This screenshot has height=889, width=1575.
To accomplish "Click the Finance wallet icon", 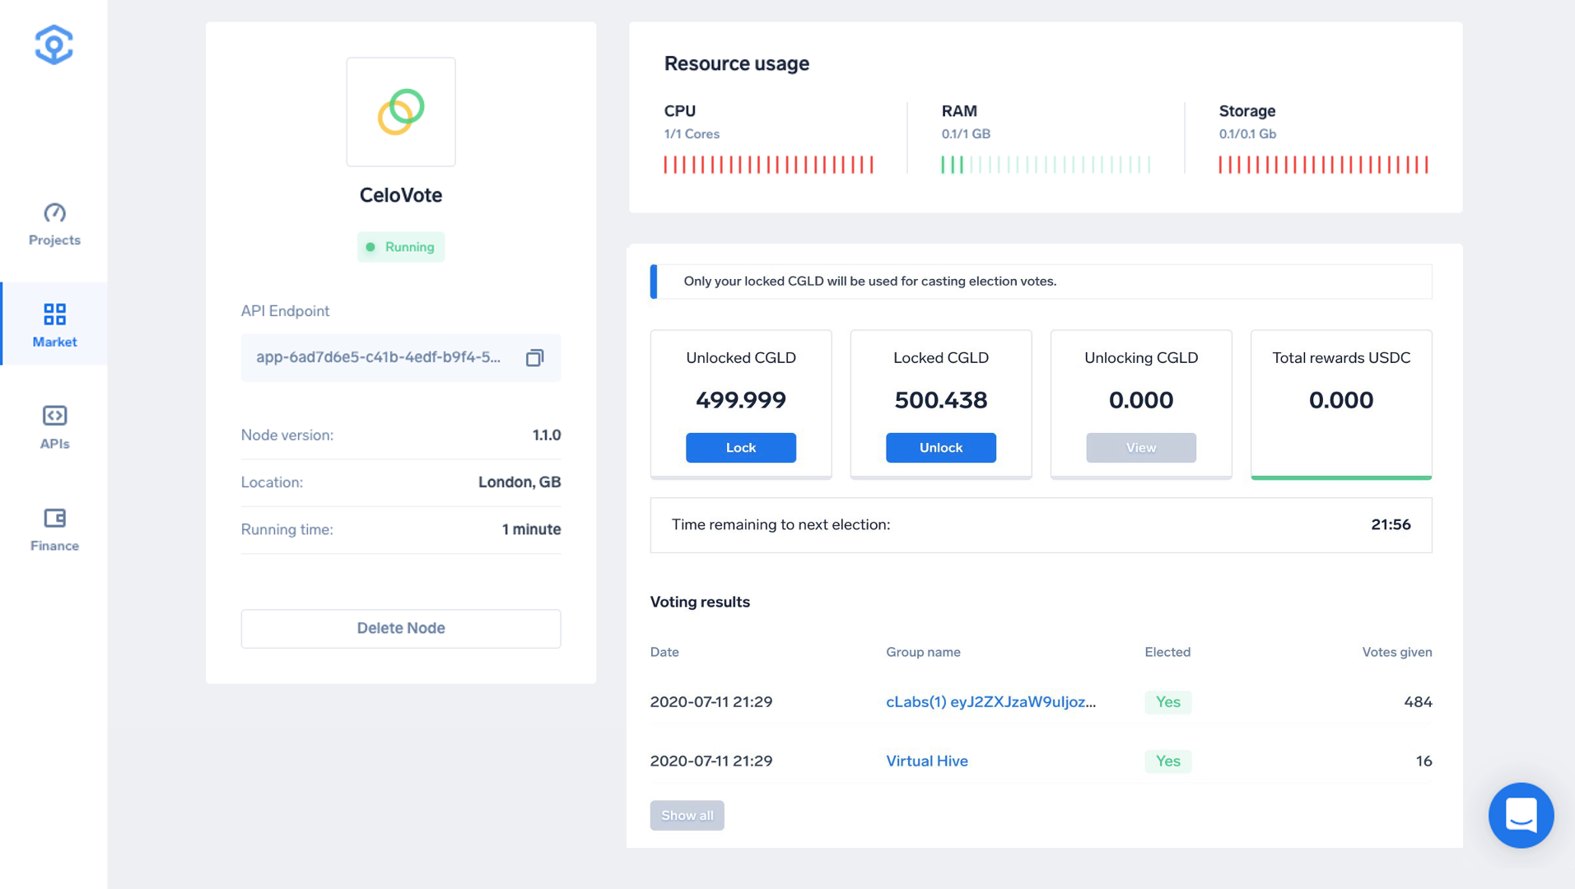I will pyautogui.click(x=54, y=518).
